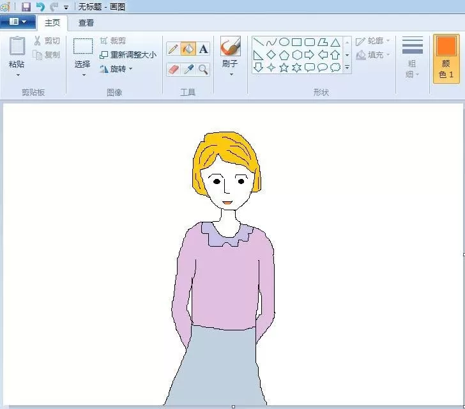The height and width of the screenshot is (409, 465).
Task: Choose the Five-point star shape
Action: [284, 68]
